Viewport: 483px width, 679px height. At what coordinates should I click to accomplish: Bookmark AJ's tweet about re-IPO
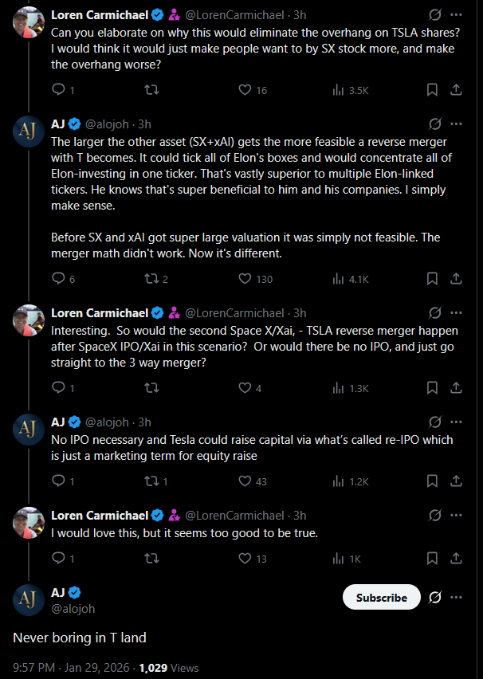click(x=431, y=481)
